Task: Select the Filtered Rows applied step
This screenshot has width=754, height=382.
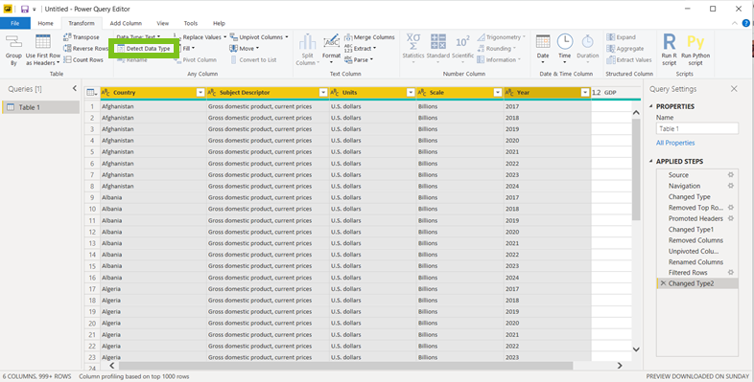Action: [688, 273]
